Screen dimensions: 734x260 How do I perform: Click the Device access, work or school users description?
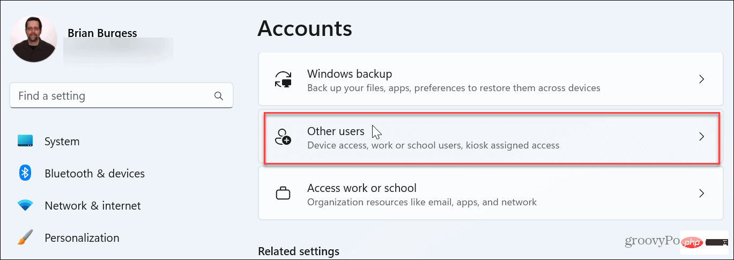(433, 145)
